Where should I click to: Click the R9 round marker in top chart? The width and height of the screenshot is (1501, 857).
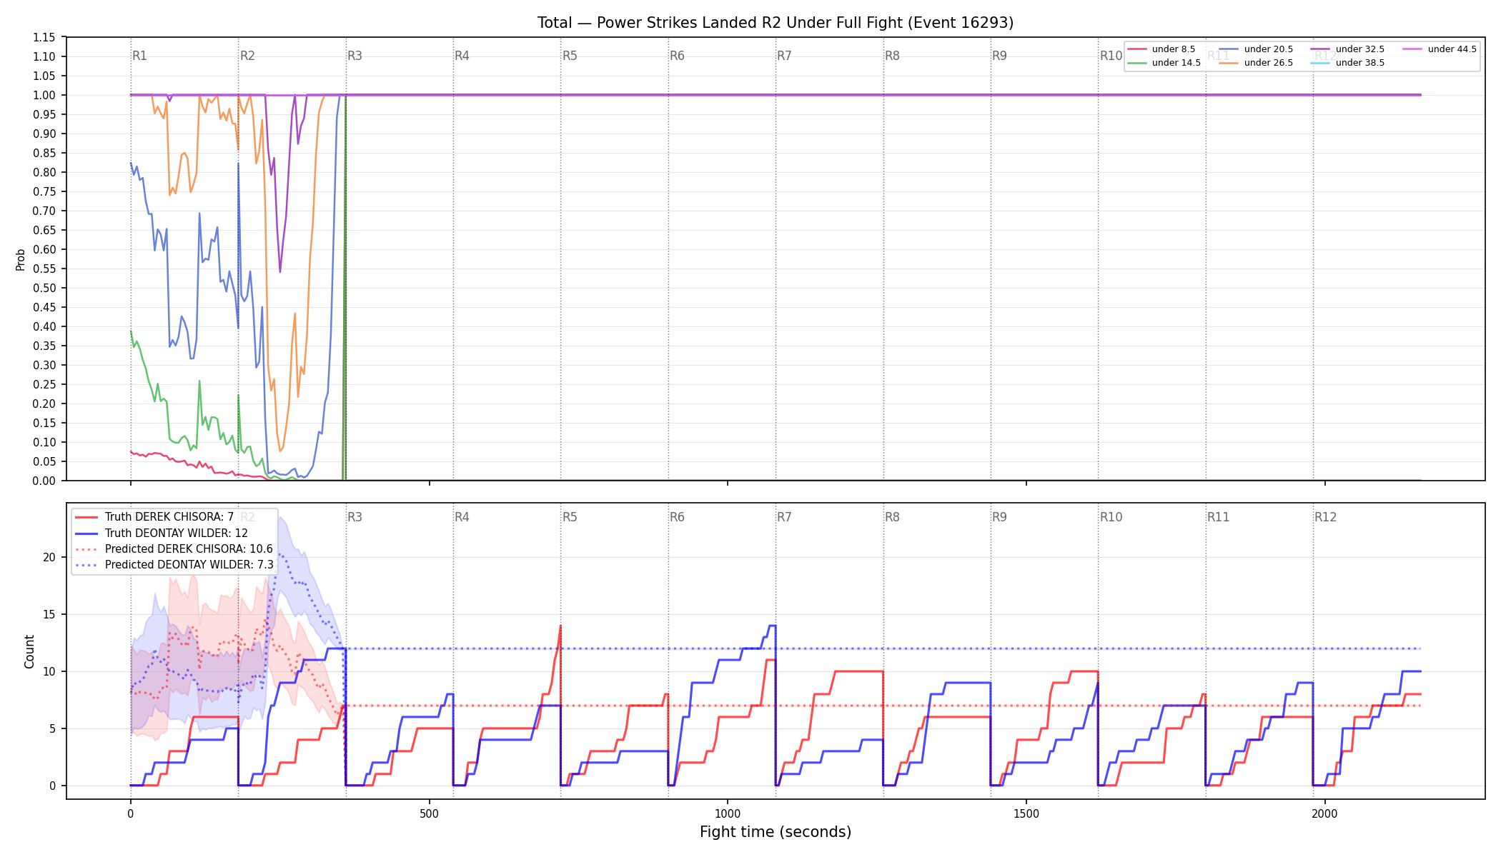coord(1000,56)
